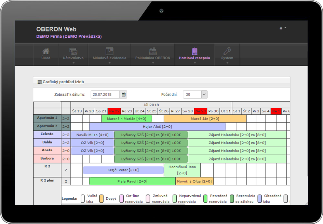Open Novotná Oľga [2+0] reservation

pos(194,181)
